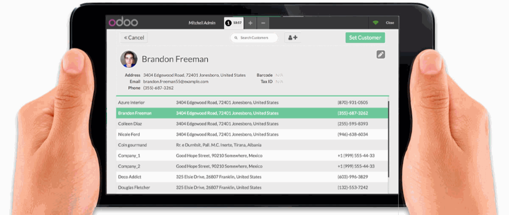Click the search magnifier icon
The image size is (509, 215).
click(236, 38)
